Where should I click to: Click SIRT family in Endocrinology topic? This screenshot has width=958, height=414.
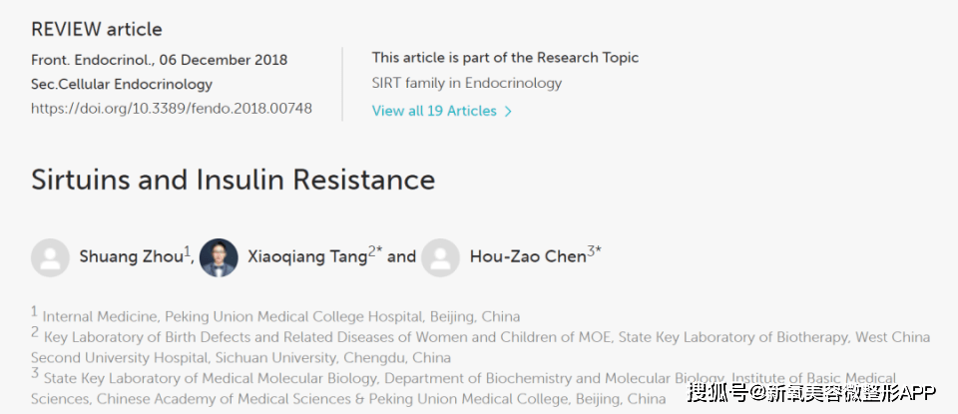(467, 83)
